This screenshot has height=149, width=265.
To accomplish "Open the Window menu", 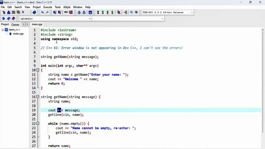I will click(x=77, y=7).
